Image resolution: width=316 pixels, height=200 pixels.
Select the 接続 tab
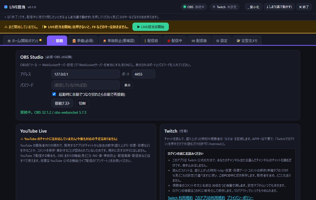click(x=57, y=41)
